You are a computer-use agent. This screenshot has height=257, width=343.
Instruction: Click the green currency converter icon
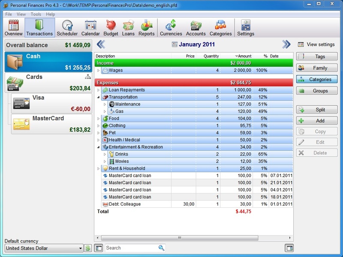coord(88,248)
